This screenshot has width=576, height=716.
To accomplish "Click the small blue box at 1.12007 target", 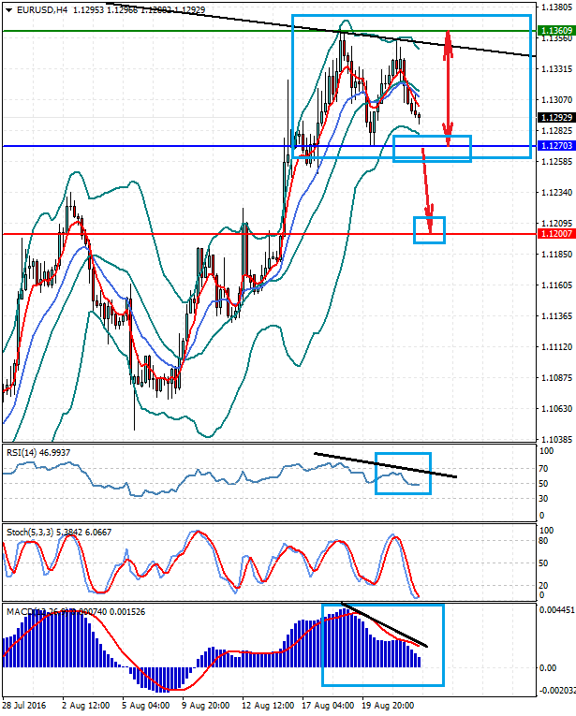I will pyautogui.click(x=429, y=230).
